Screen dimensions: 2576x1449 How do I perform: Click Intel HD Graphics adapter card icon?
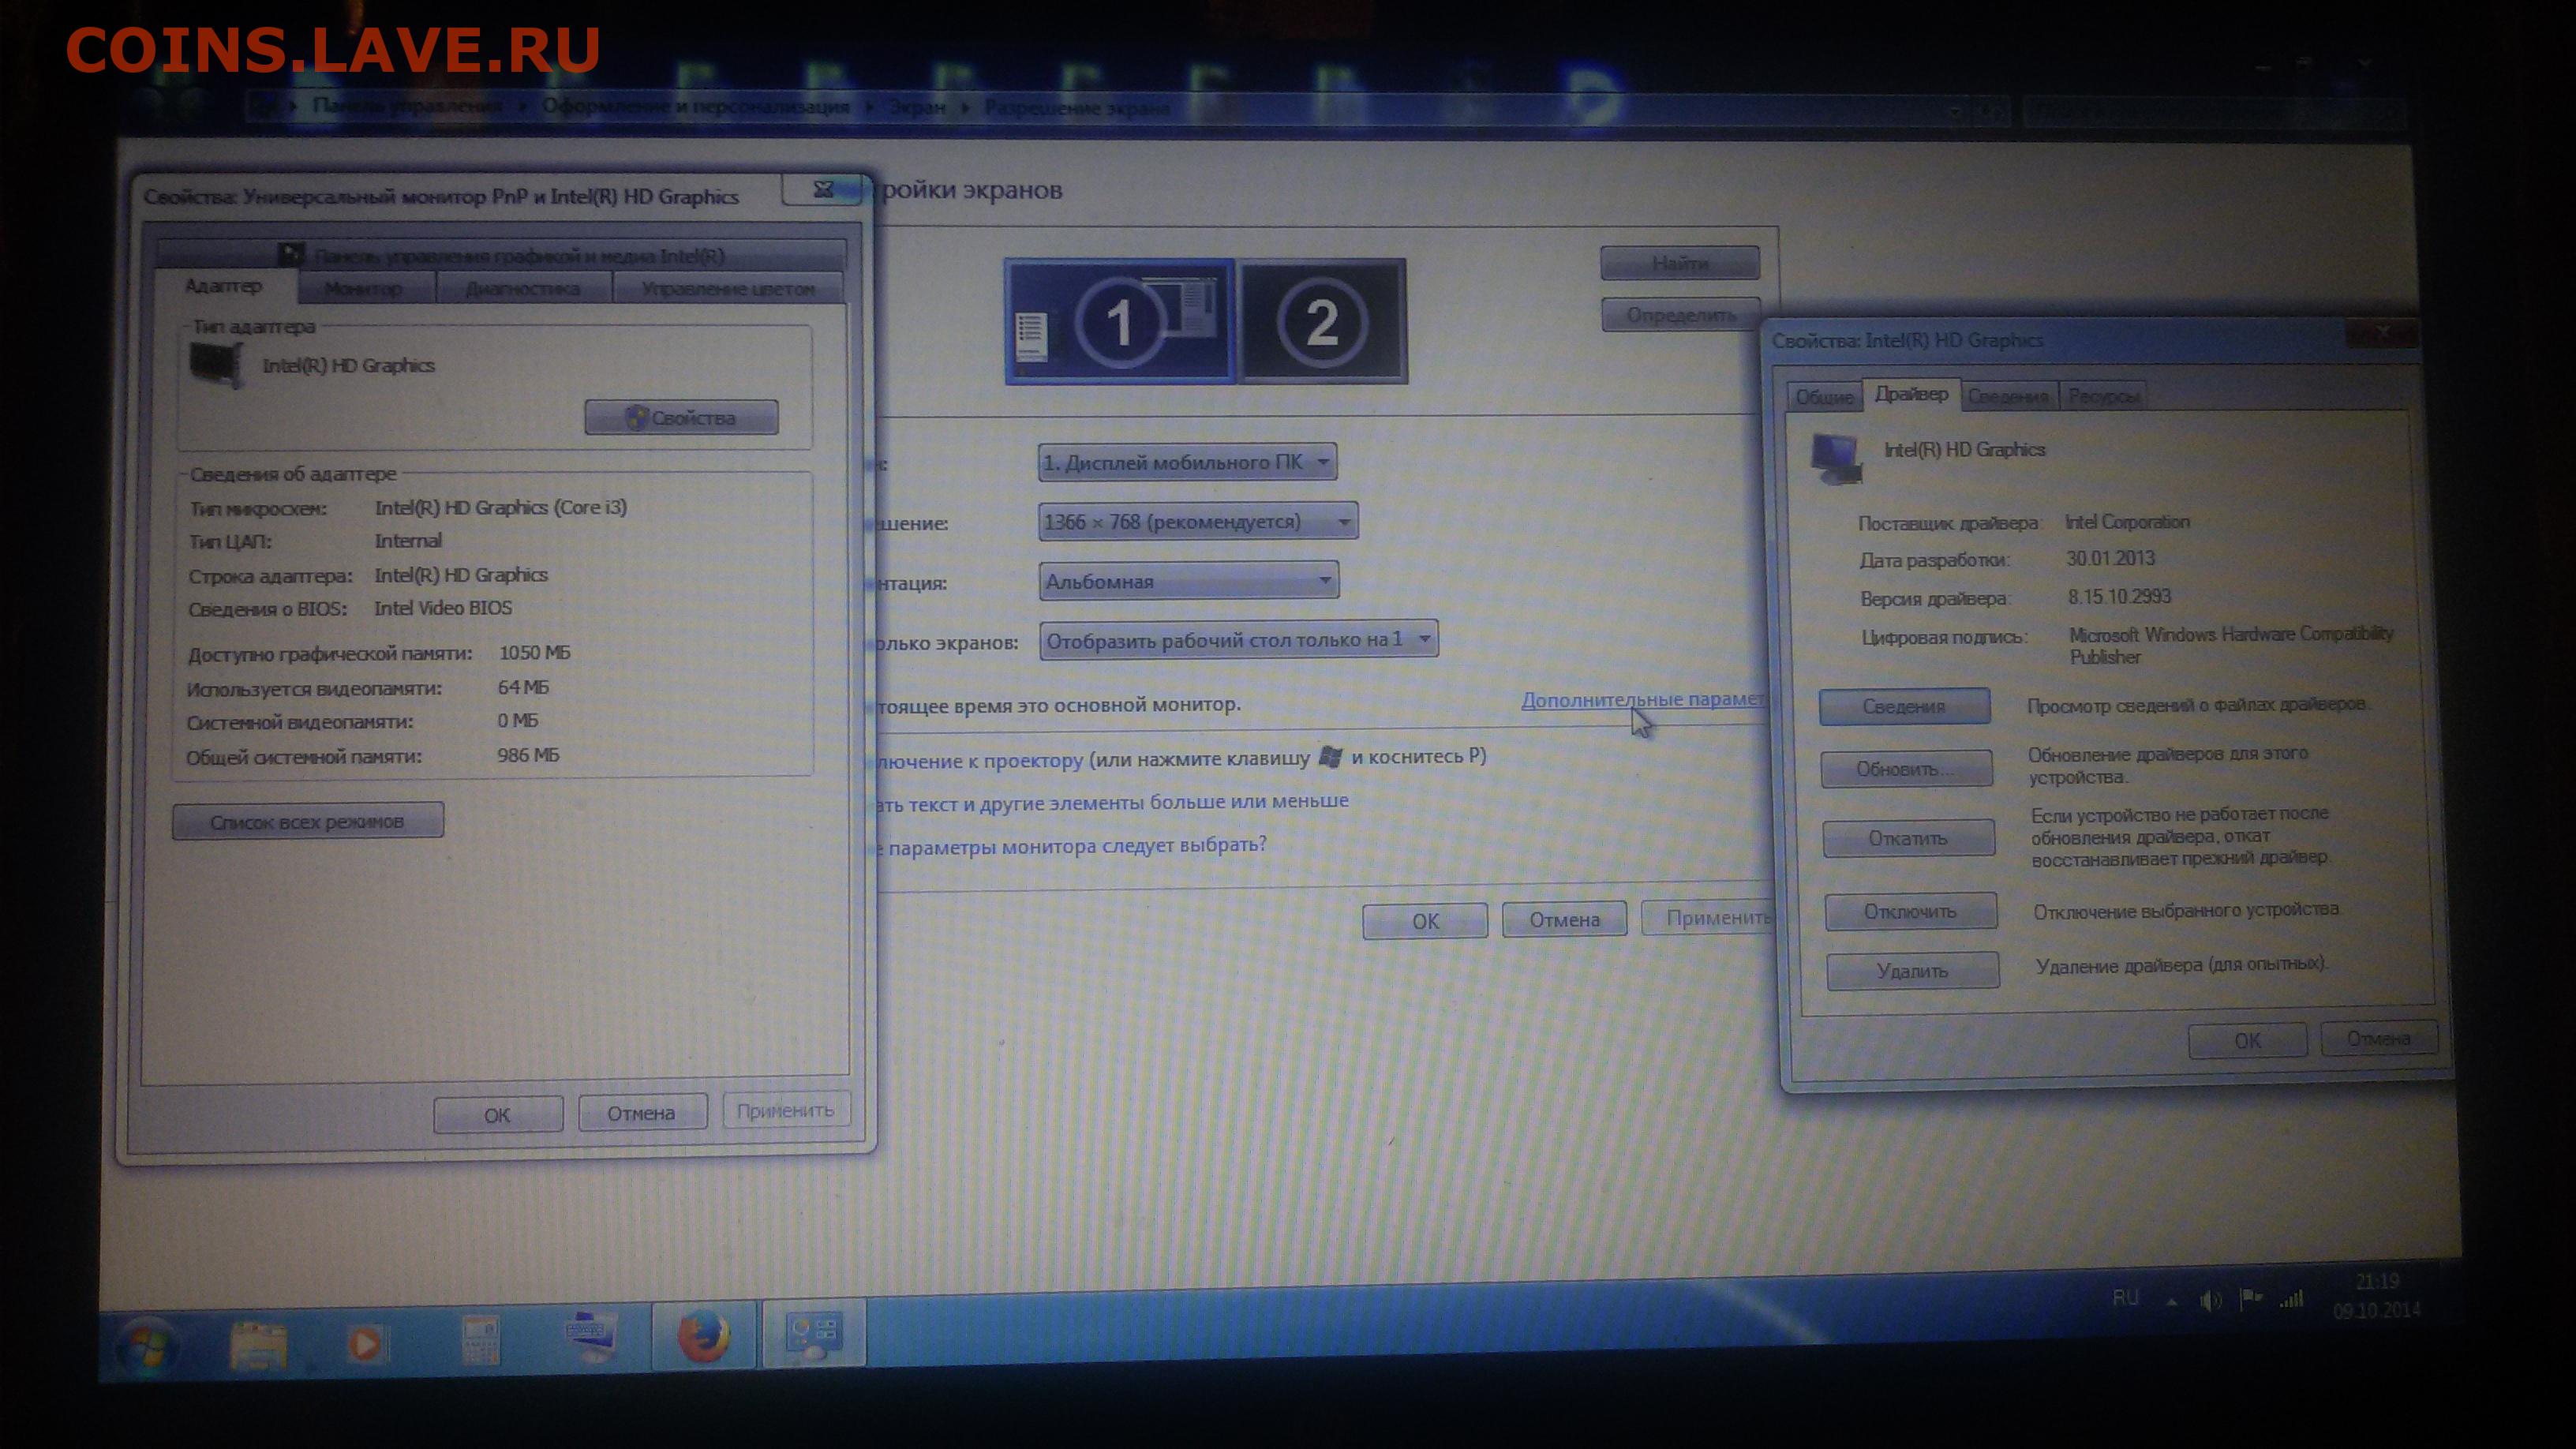[216, 364]
